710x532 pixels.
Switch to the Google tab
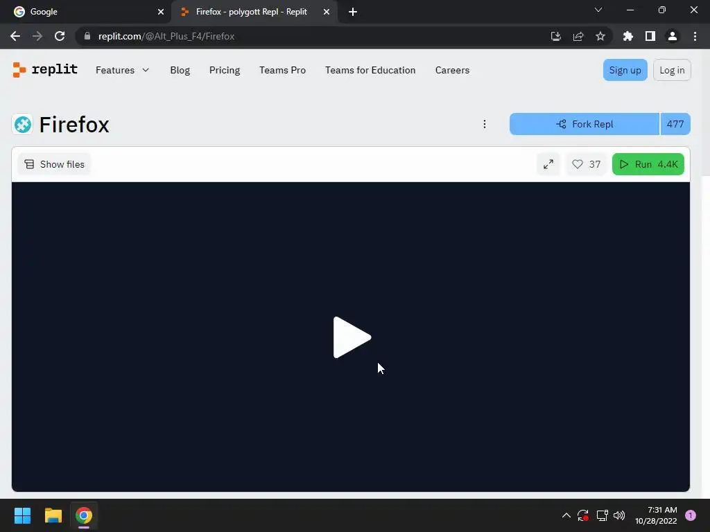pyautogui.click(x=86, y=12)
